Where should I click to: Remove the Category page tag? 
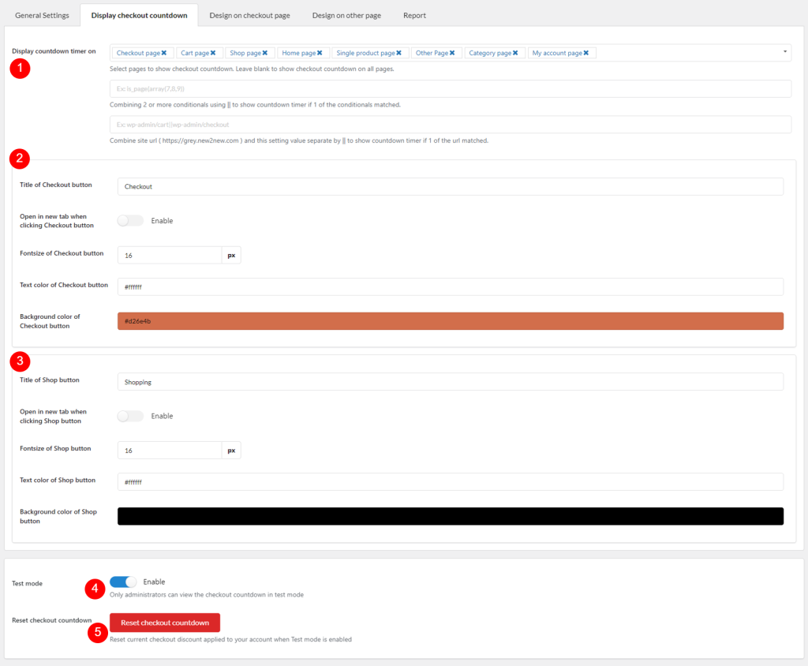515,53
